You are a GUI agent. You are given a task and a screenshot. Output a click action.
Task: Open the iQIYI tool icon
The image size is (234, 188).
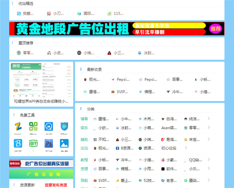33,143
